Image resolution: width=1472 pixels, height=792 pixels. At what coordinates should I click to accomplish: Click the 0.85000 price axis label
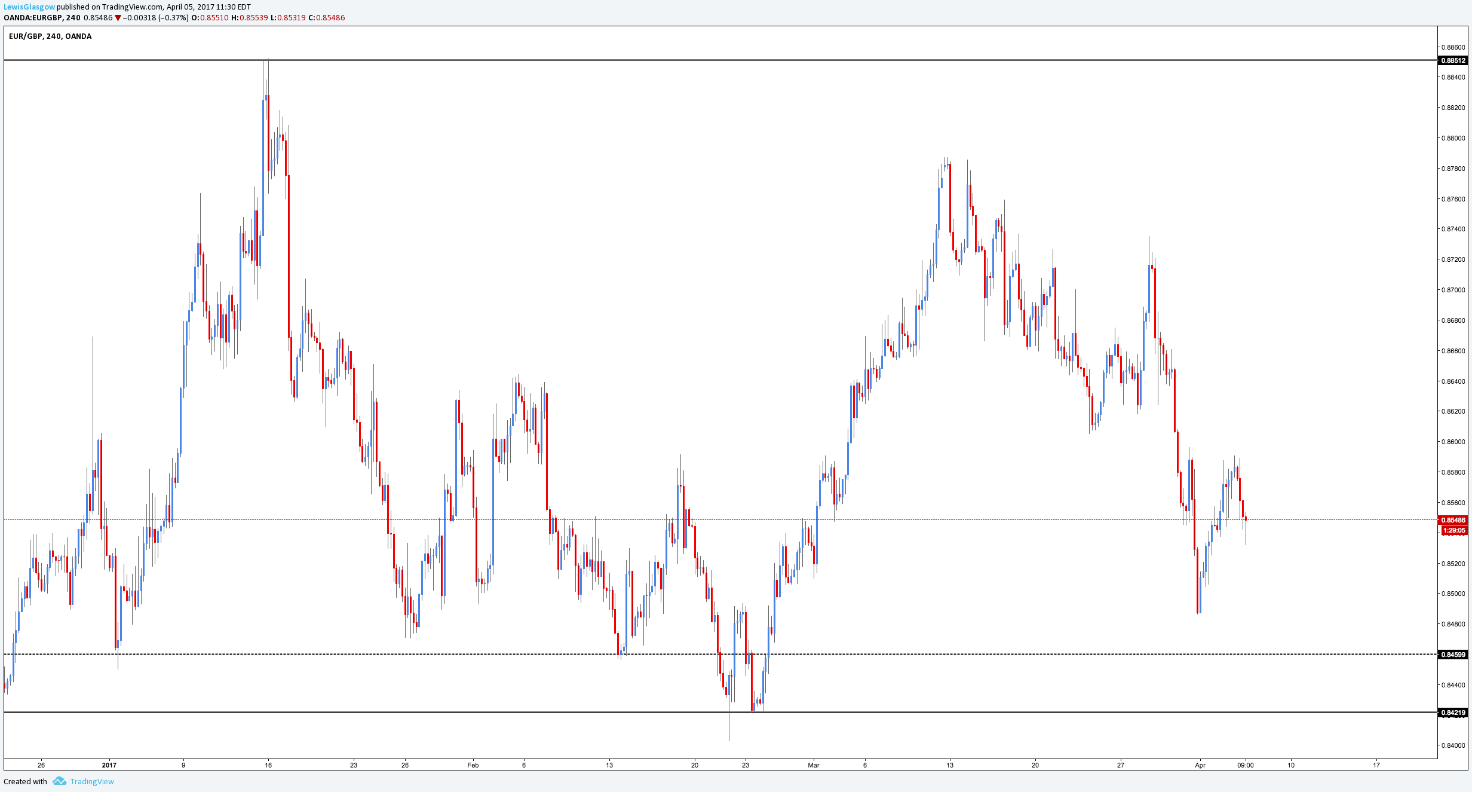1453,594
